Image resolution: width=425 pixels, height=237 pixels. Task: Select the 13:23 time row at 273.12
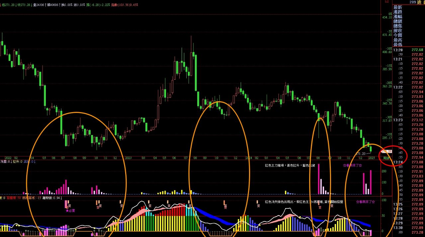coord(408,120)
